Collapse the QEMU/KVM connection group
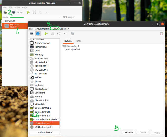The image size is (167, 137). pyautogui.click(x=3, y=21)
